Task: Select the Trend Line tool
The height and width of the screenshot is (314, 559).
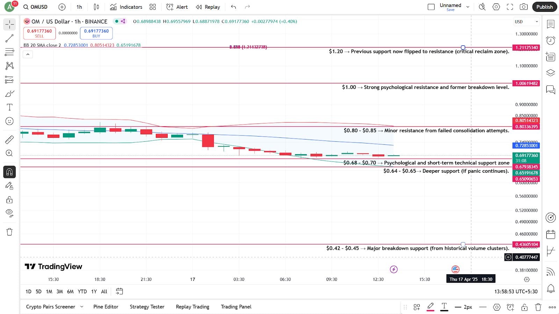Action: (9, 38)
